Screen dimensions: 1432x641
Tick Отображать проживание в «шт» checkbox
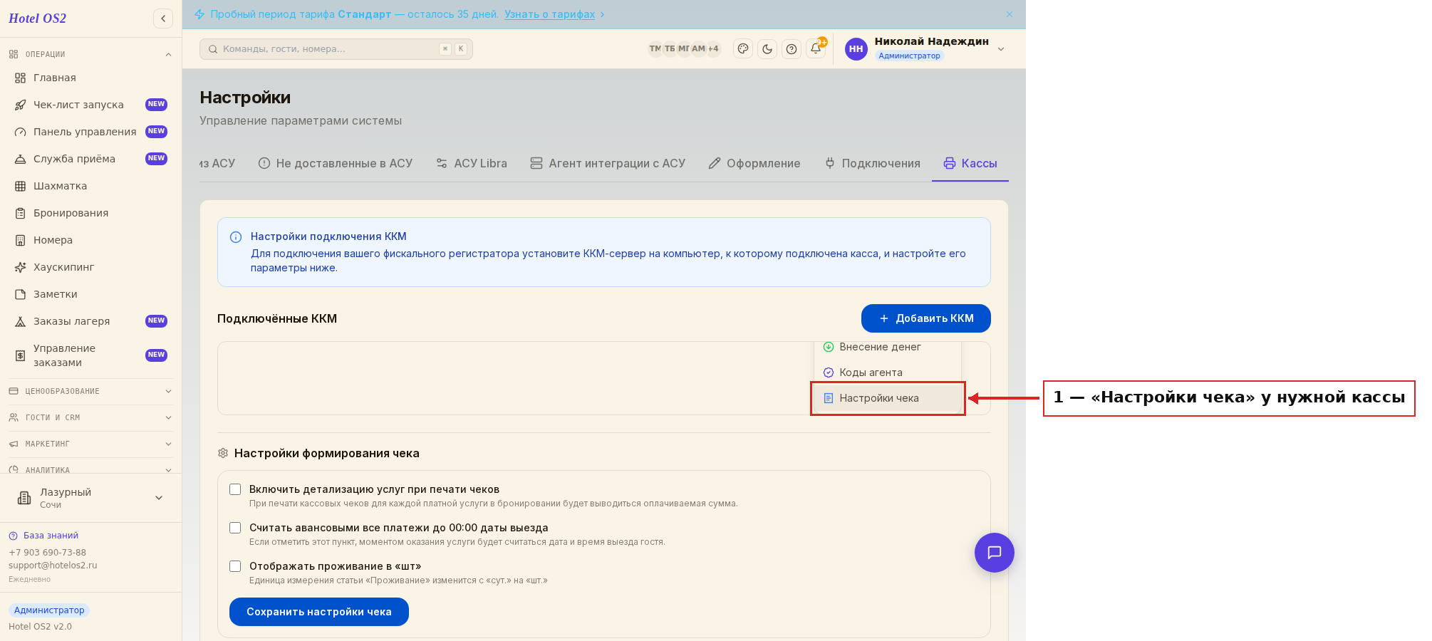click(235, 566)
